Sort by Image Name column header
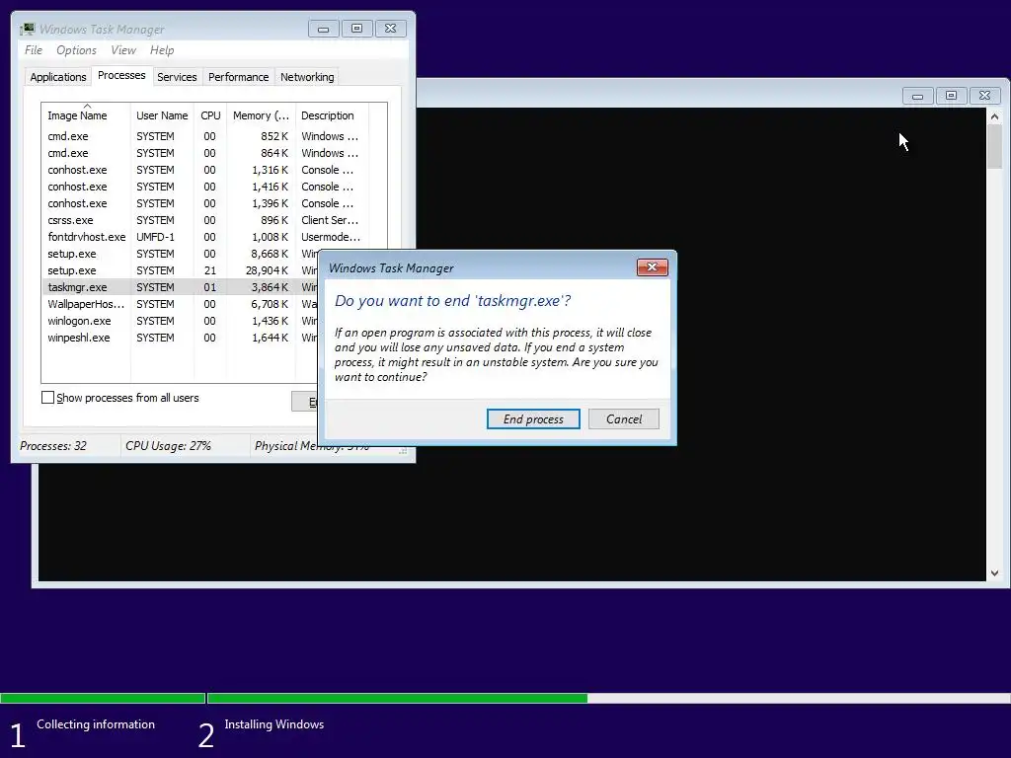The image size is (1011, 758). coord(85,115)
